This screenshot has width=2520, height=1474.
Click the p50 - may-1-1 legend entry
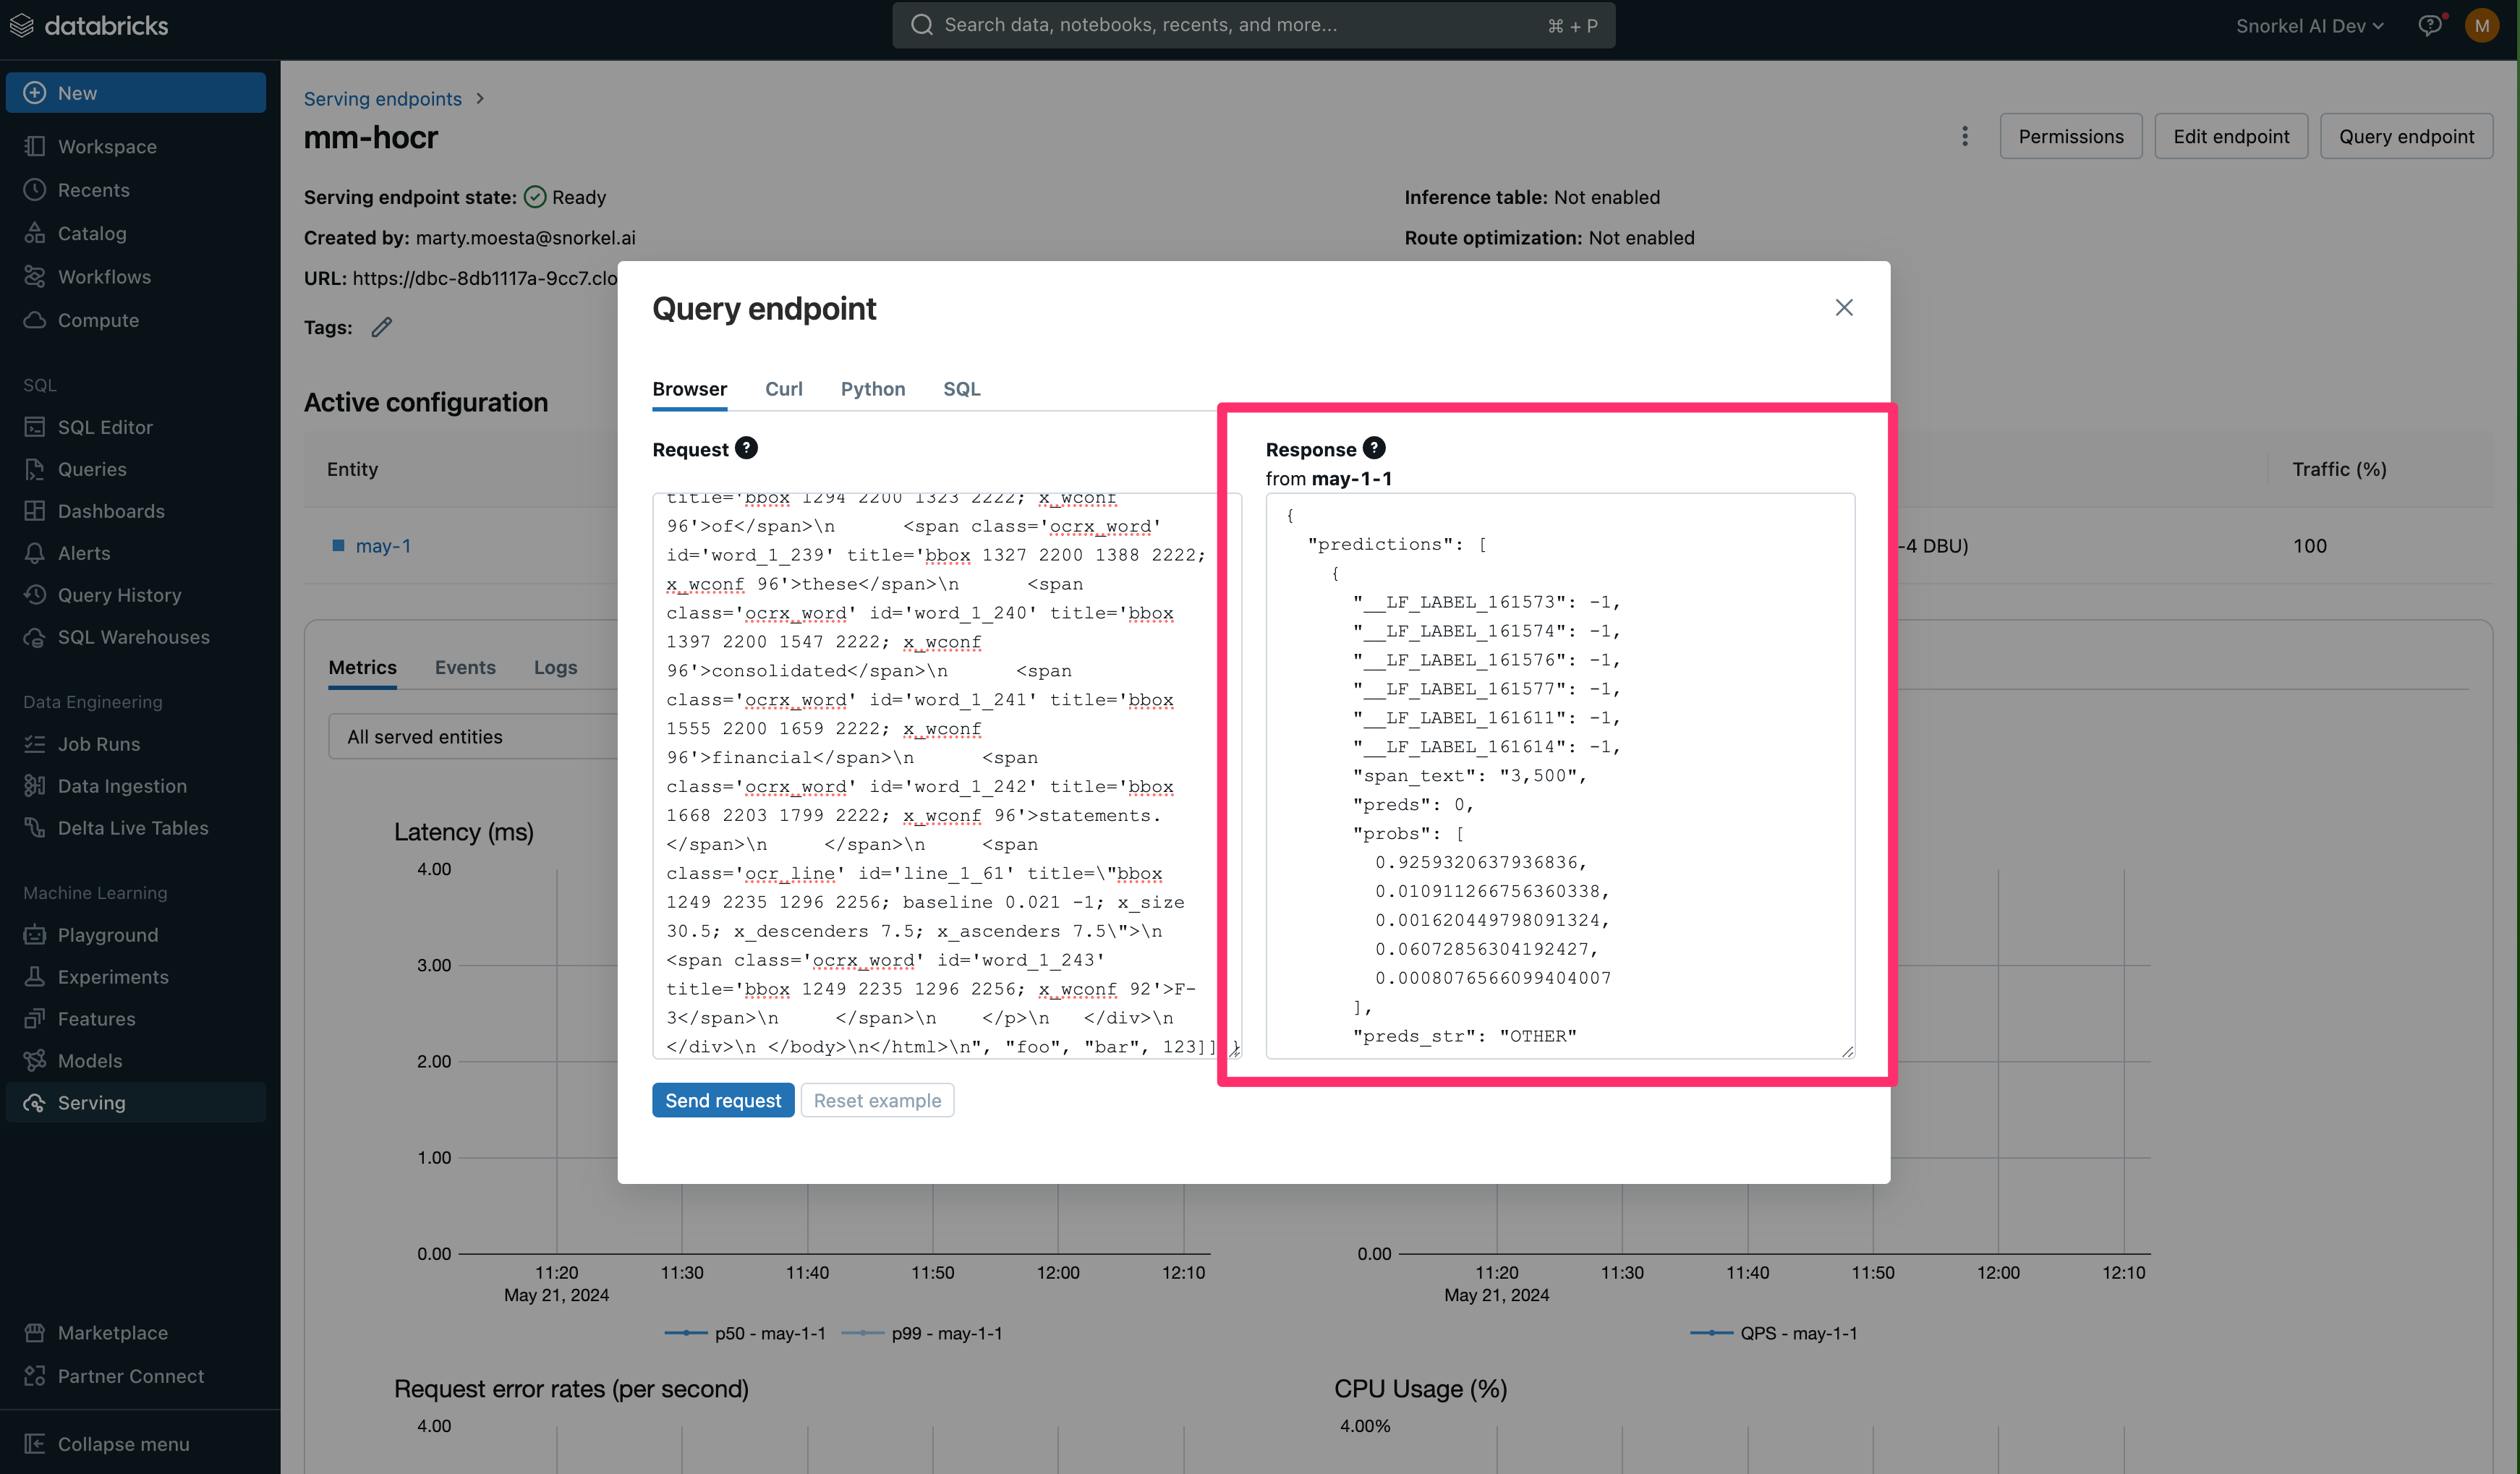[746, 1333]
